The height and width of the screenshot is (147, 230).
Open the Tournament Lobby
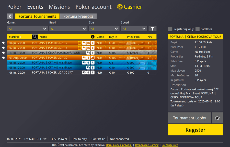pyautogui.click(x=190, y=118)
